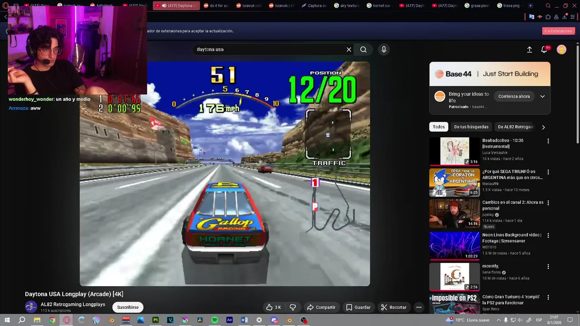Screen dimensions: 580x326
Task: Expand the Base 44 ad chevron
Action: (542, 96)
